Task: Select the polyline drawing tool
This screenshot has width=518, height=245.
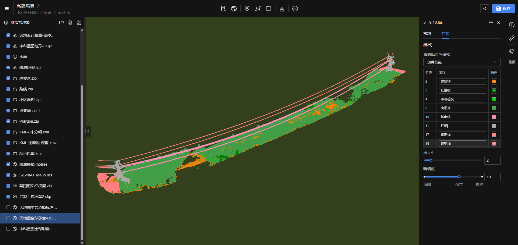Action: point(258,9)
